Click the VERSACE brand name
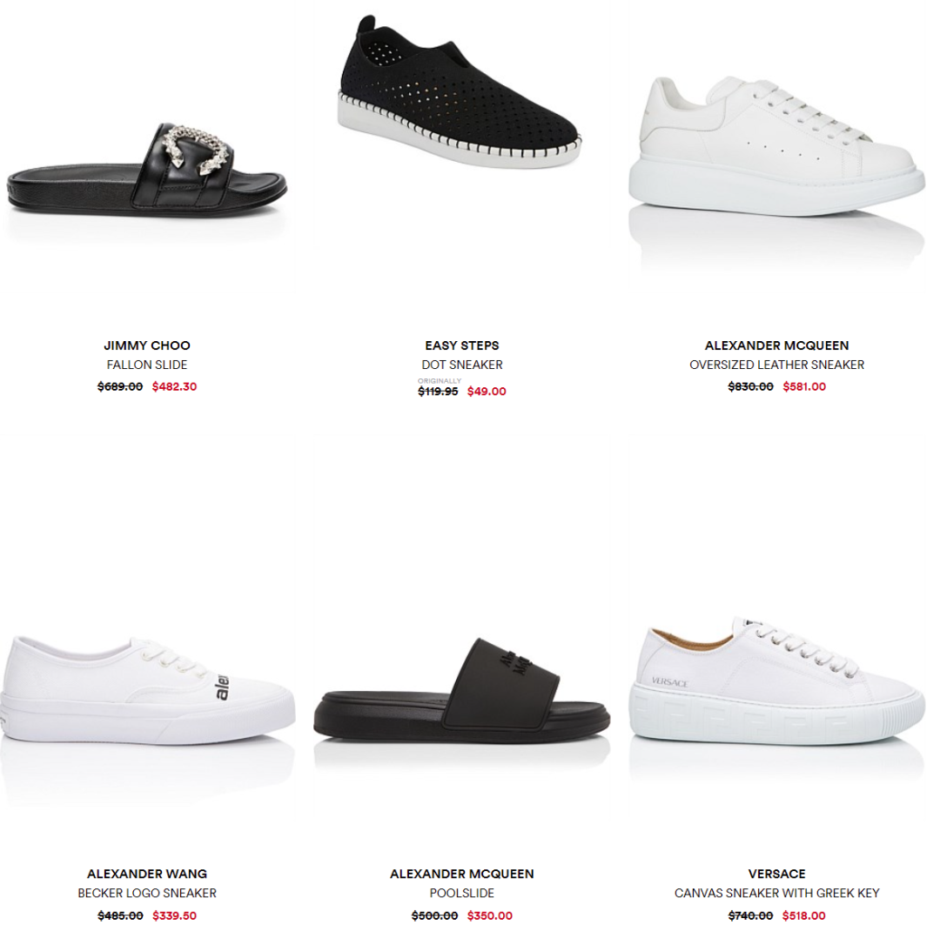 [x=776, y=874]
